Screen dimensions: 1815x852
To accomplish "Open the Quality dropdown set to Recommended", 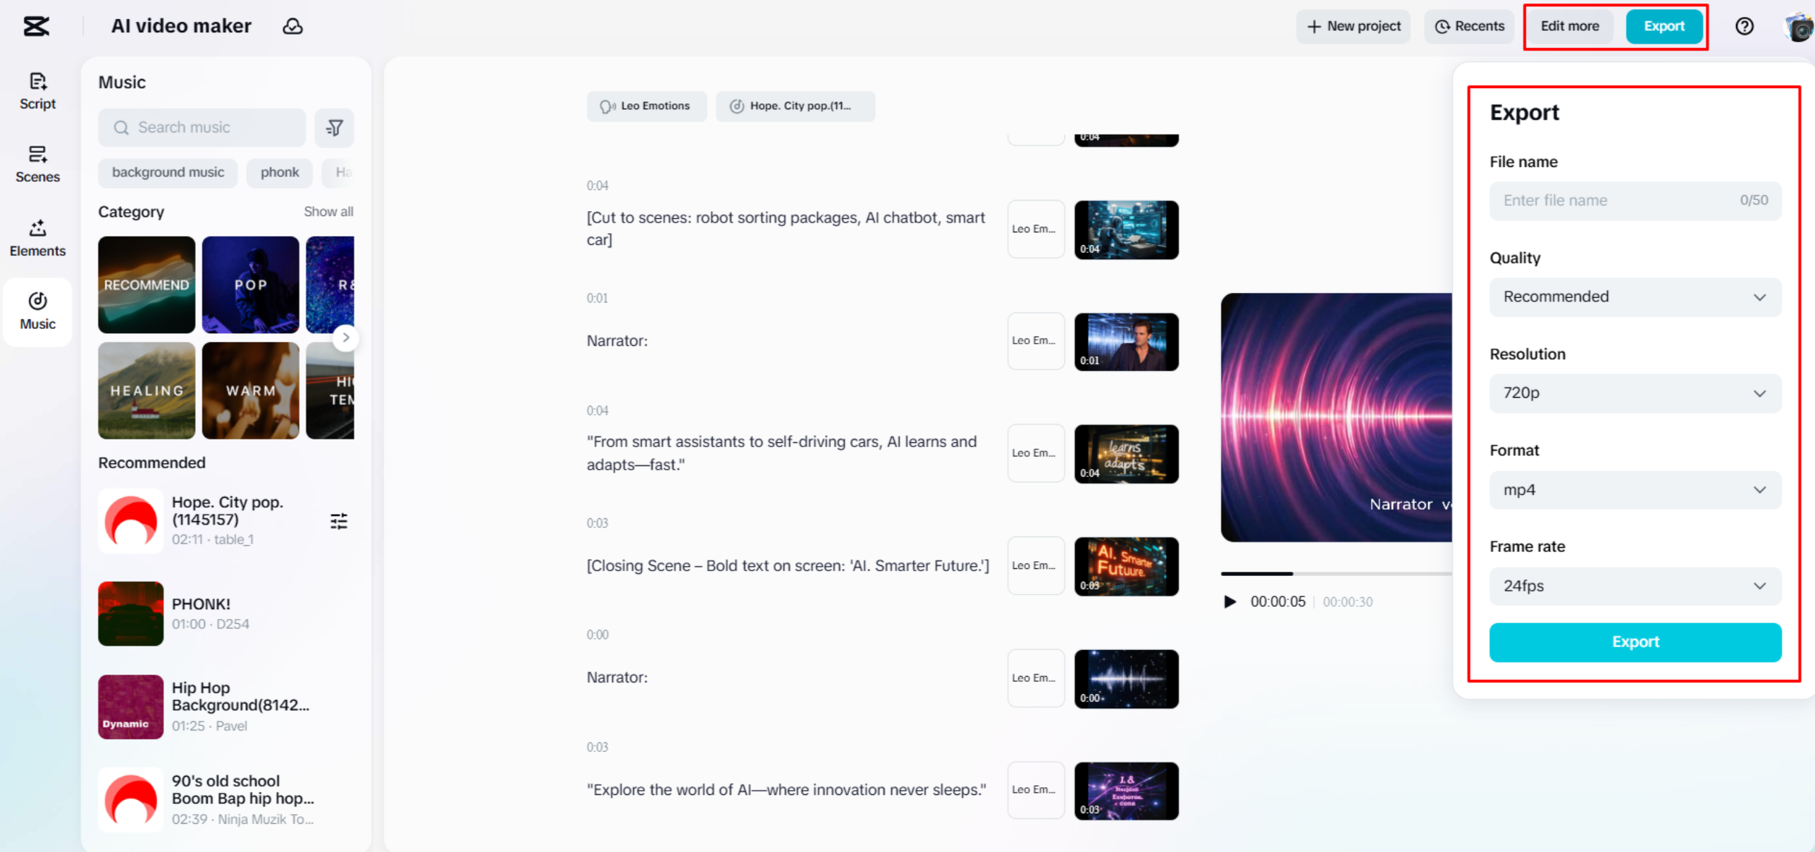I will pyautogui.click(x=1635, y=296).
